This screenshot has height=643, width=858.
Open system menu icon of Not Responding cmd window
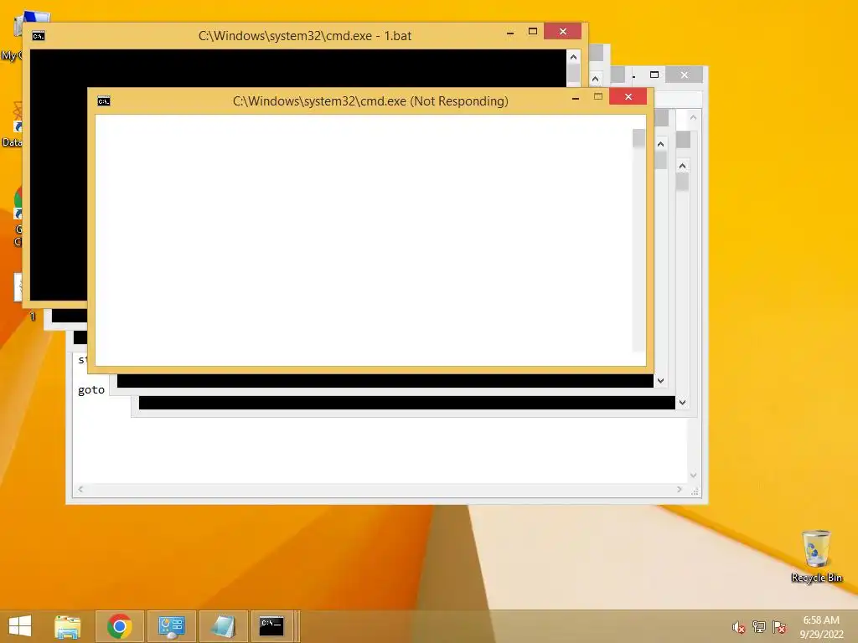pos(103,101)
